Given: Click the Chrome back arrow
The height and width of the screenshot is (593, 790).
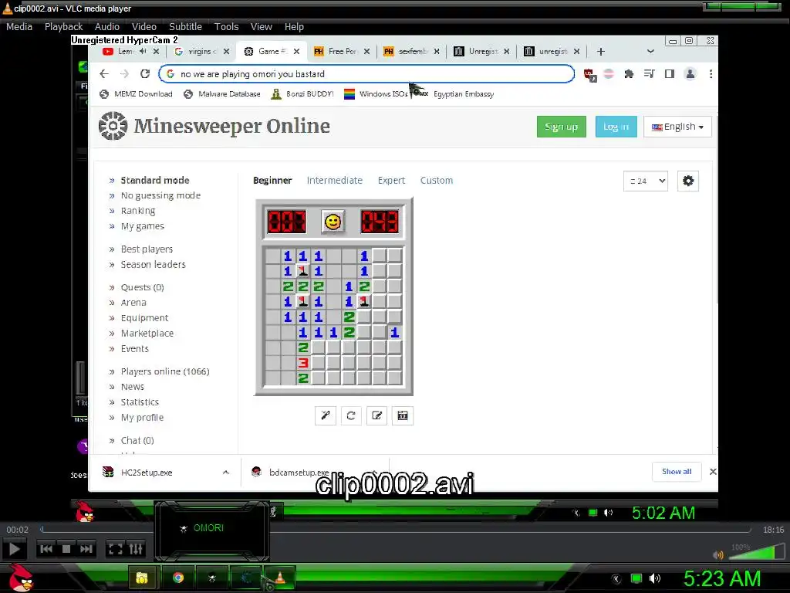Looking at the screenshot, I should coord(104,73).
